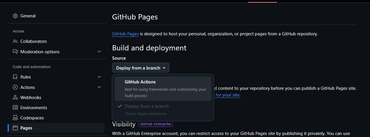
Task: Click the comment icon beside Moderation options
Action: (15, 52)
